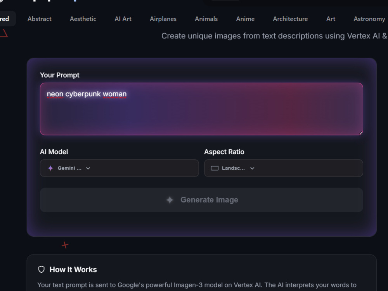The height and width of the screenshot is (291, 388).
Task: Click the sparkle icon on Generate Image
Action: pos(170,200)
